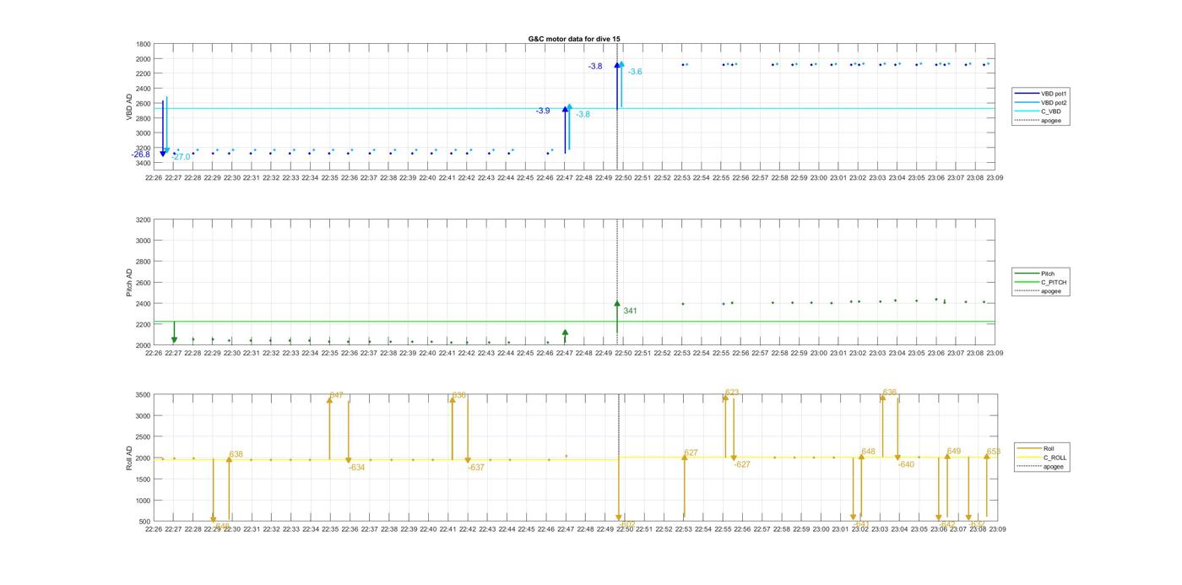This screenshot has height=585, width=1182.
Task: Click the '623' roll data label
Action: pos(732,392)
